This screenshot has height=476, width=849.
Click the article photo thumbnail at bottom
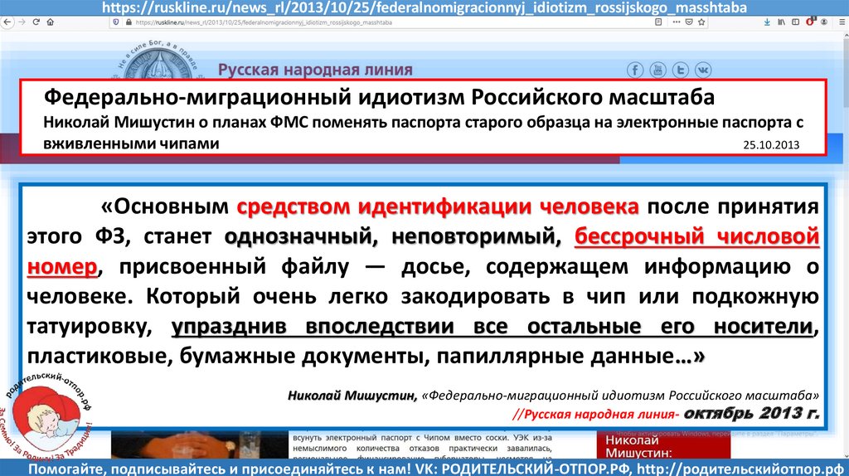[200, 444]
